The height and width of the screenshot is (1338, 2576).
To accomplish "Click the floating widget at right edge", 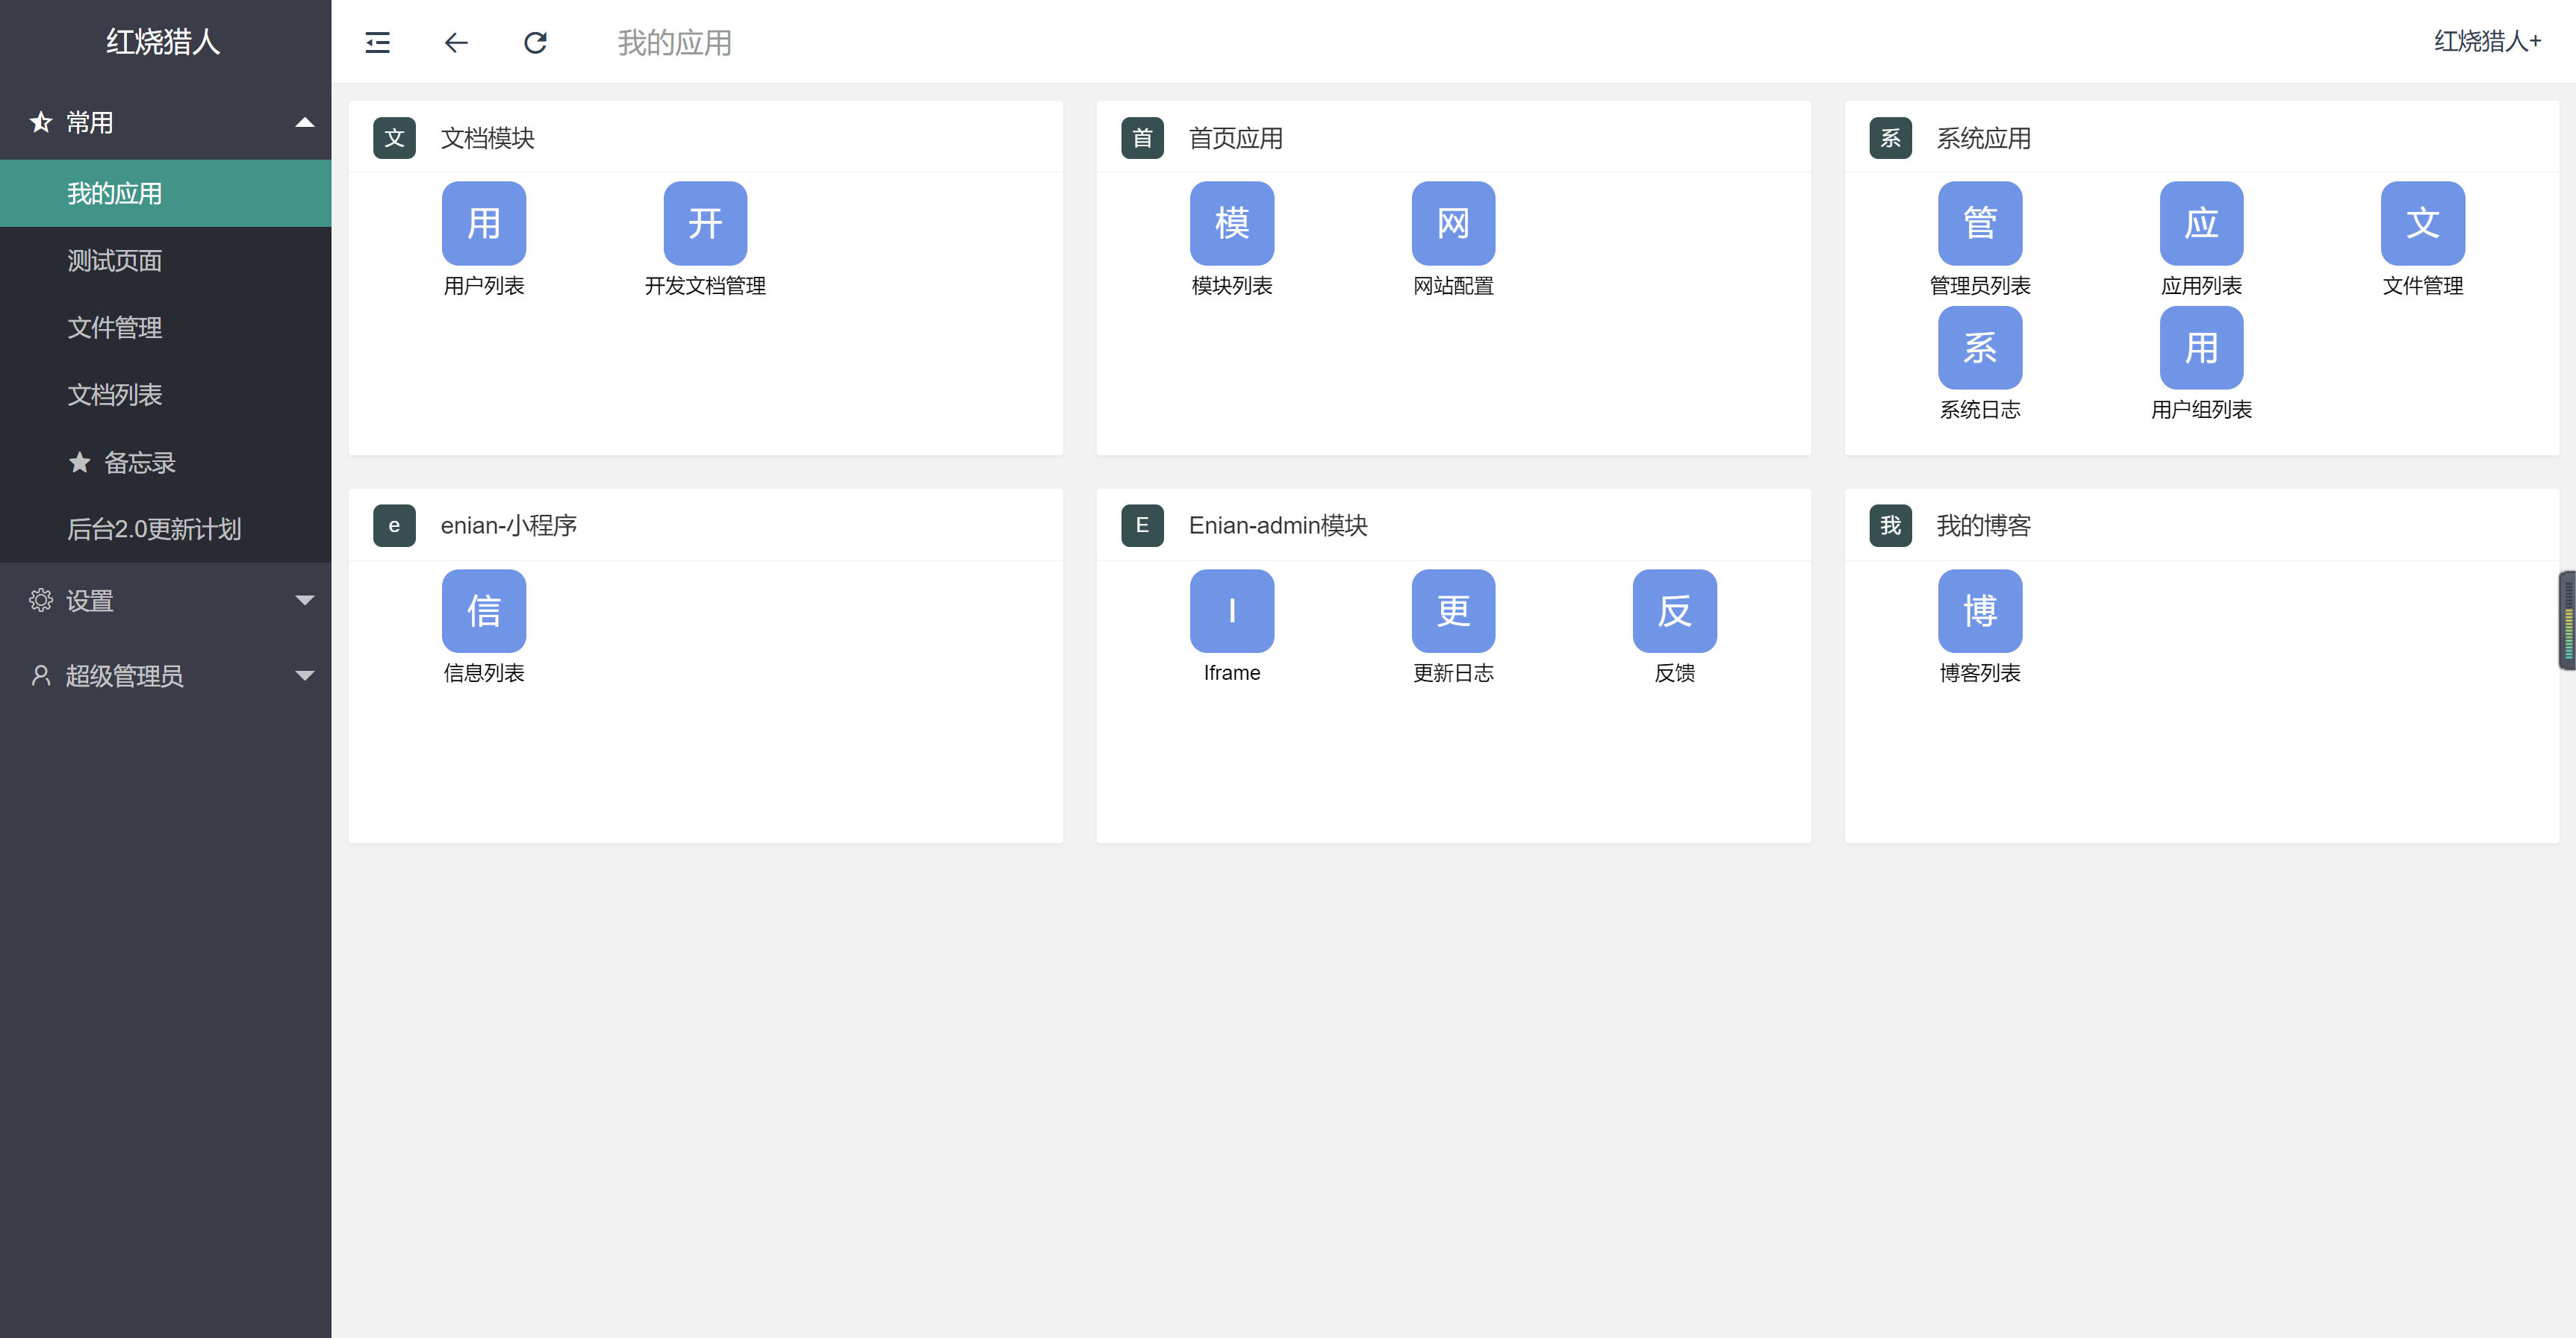I will pyautogui.click(x=2566, y=619).
